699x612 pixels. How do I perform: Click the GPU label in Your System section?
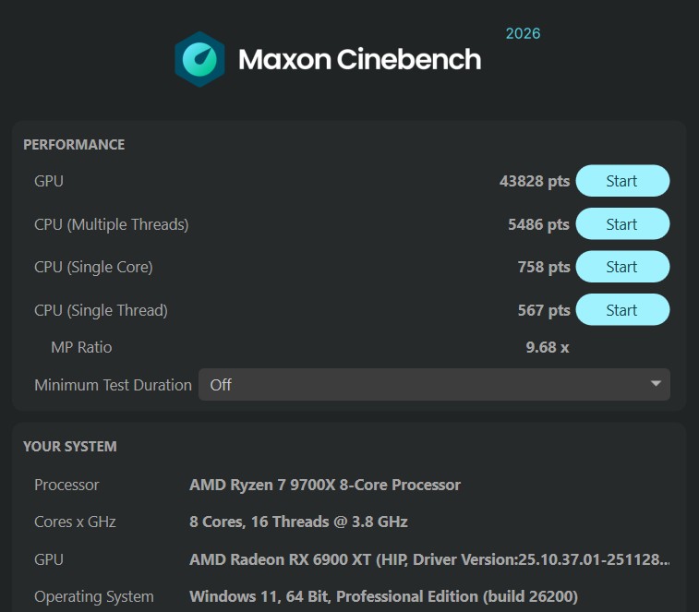(x=49, y=559)
